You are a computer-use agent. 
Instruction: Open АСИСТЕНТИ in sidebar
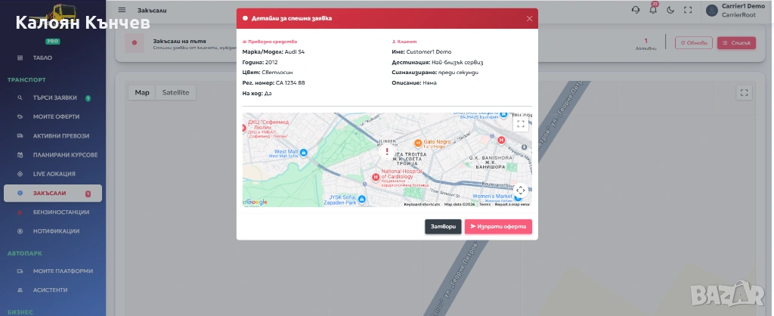[x=53, y=290]
